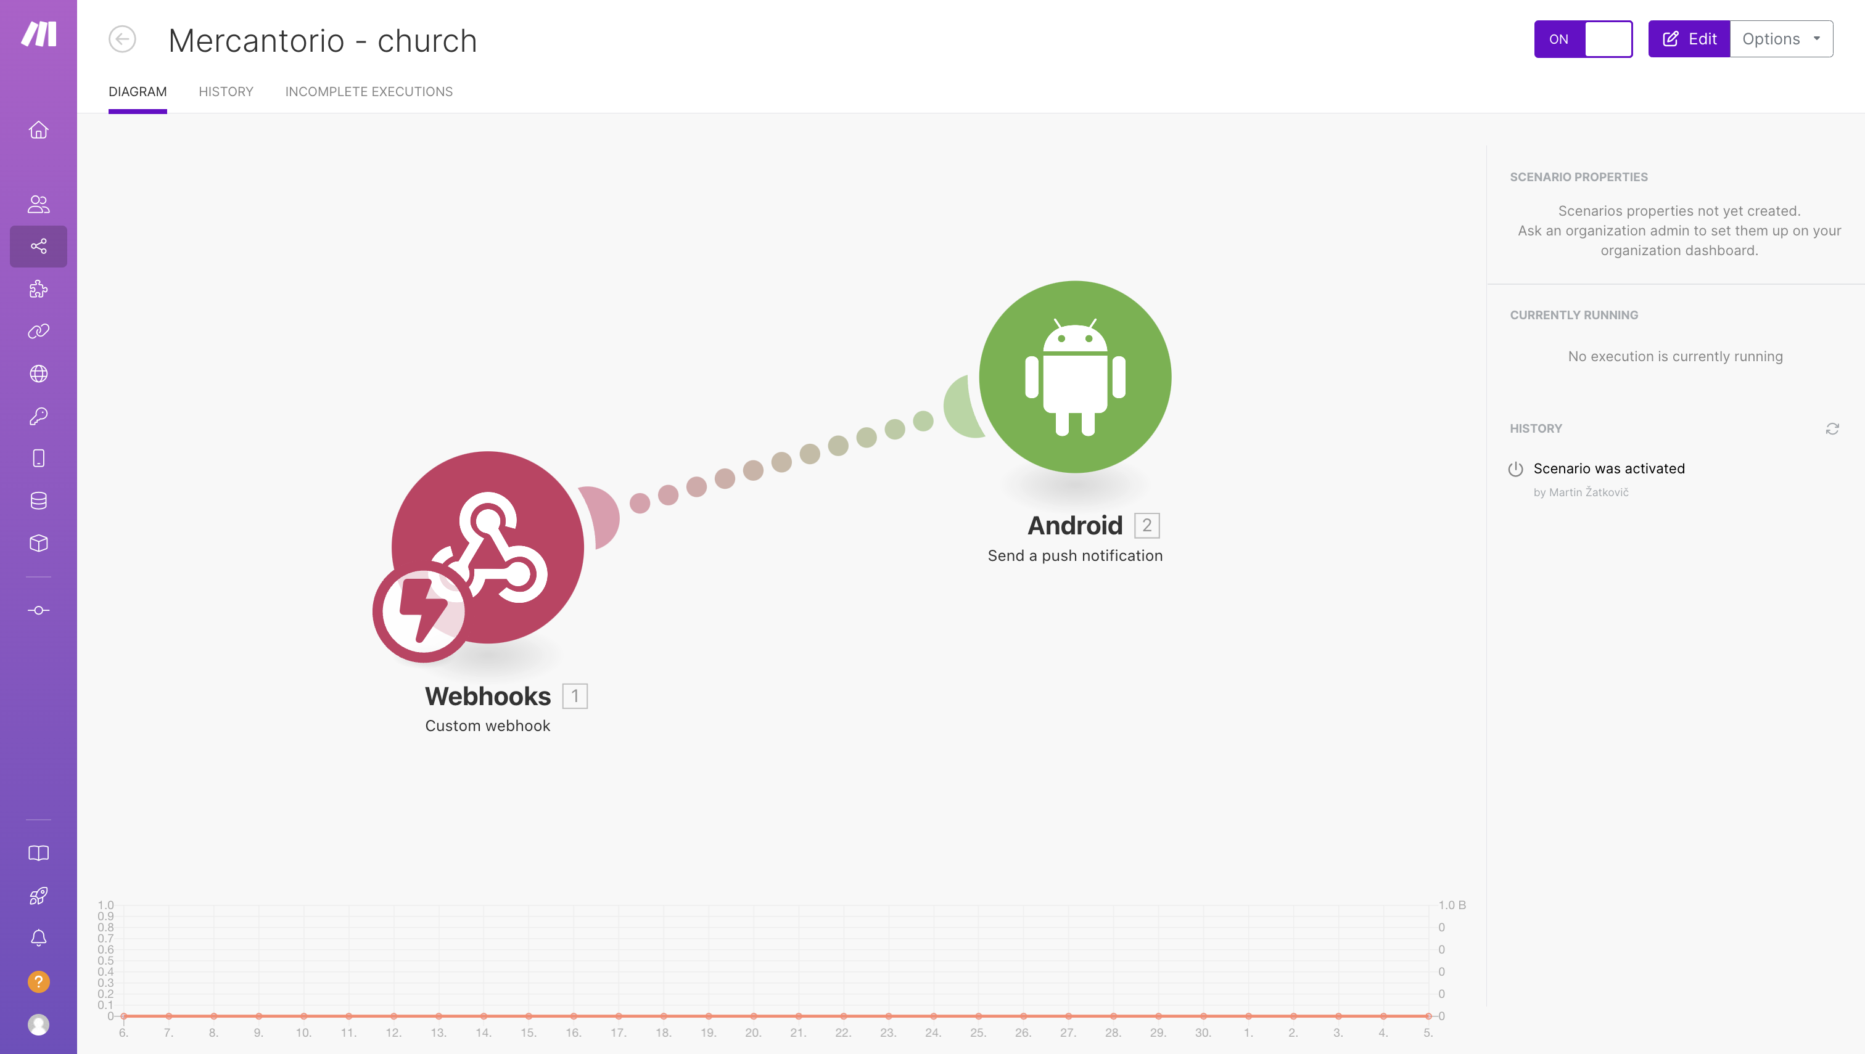Screen dimensions: 1865x1054
Task: Click the Edit button
Action: click(x=1688, y=38)
